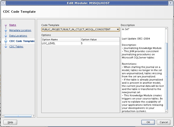
Task: Click the Data Locations bullet icon
Action: (x=6, y=36)
